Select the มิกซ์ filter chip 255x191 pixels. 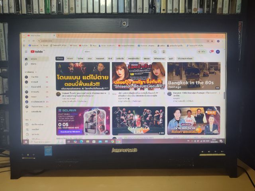(x=110, y=58)
